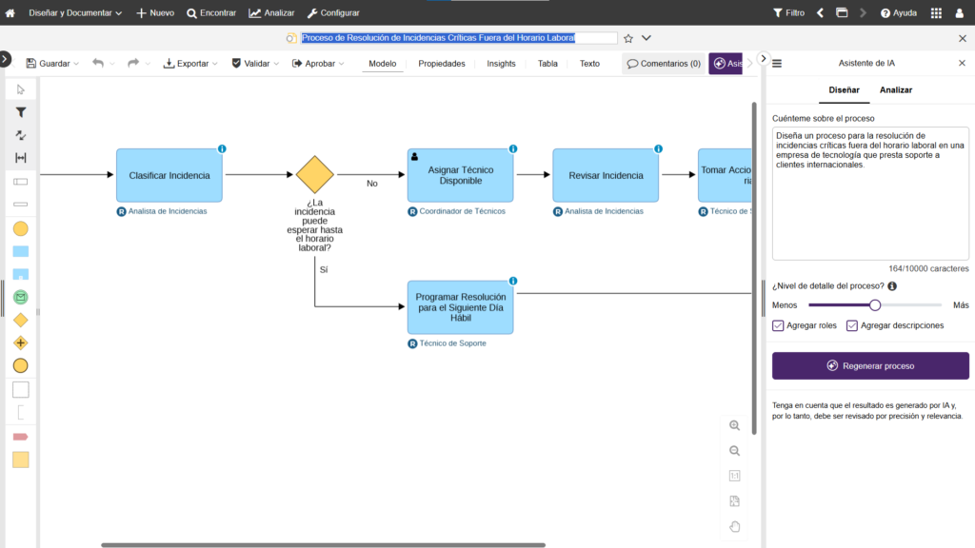
Task: Select the pointer tool in the palette
Action: point(21,89)
